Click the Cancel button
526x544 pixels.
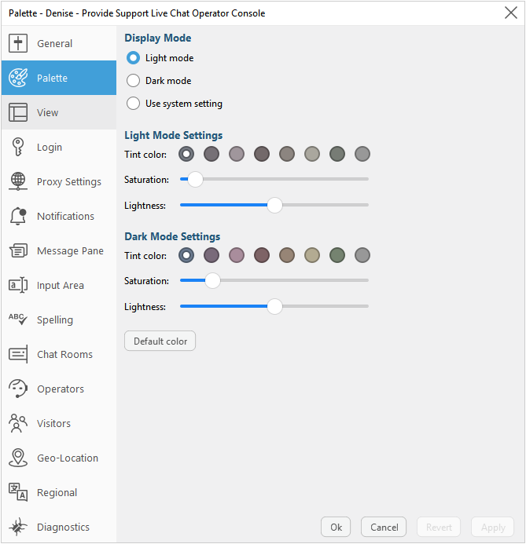pos(384,527)
